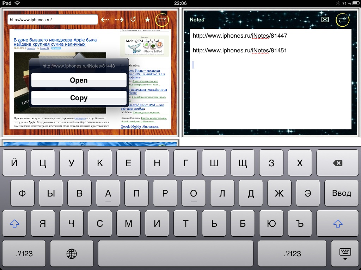Tap the Б key
This screenshot has width=361, height=270.
pos(243,223)
